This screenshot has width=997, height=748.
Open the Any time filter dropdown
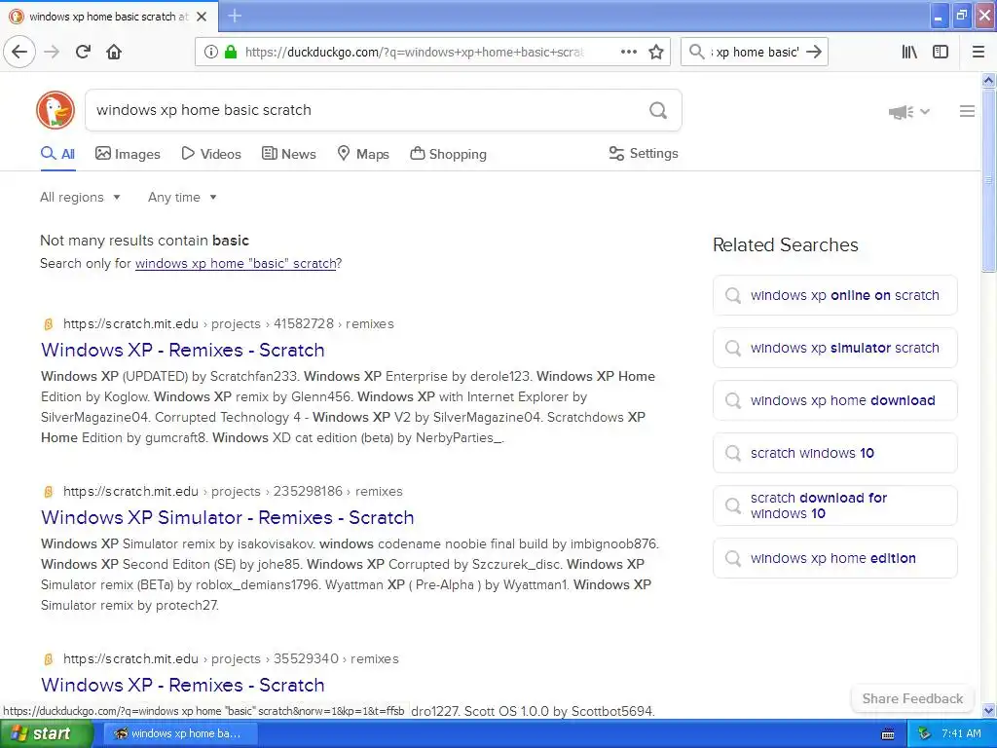coord(182,197)
